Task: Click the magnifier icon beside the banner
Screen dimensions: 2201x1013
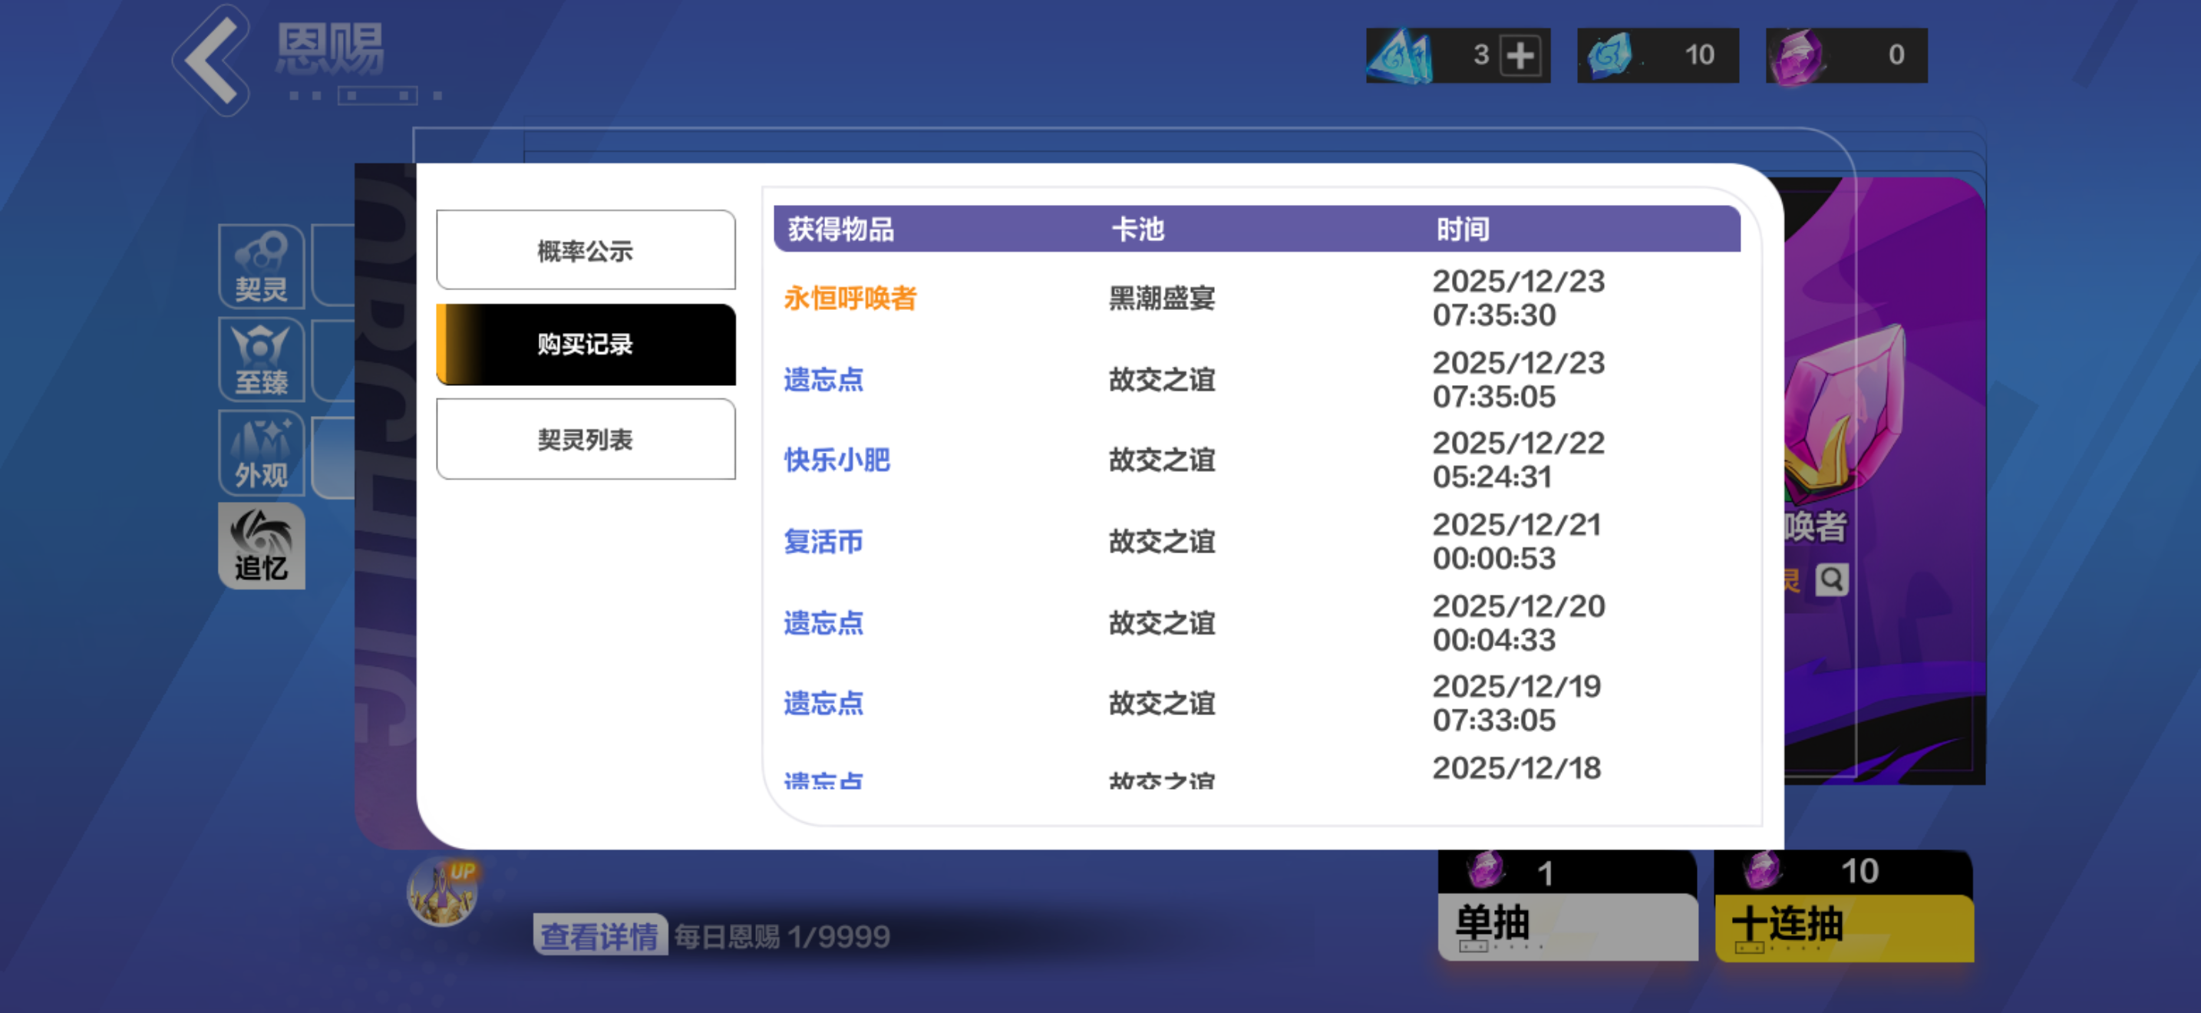Action: coord(1831,580)
